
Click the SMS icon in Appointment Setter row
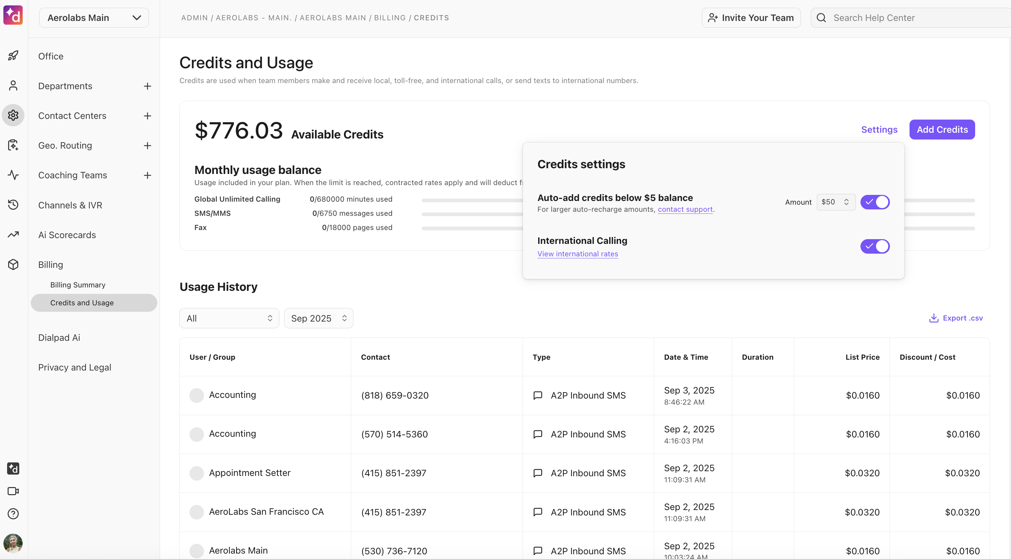(538, 473)
